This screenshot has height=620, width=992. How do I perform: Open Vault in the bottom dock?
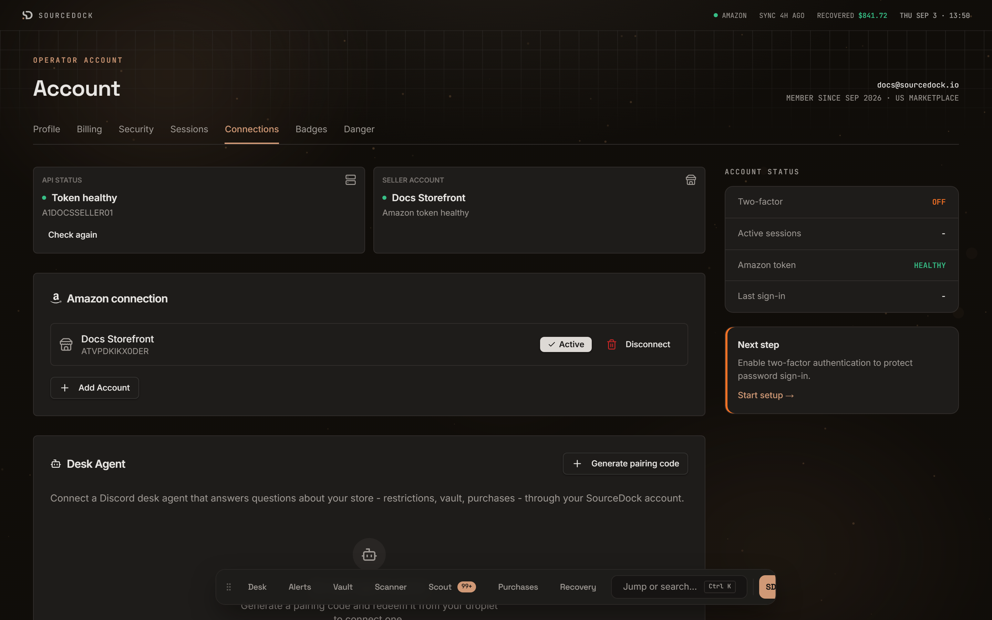tap(343, 587)
